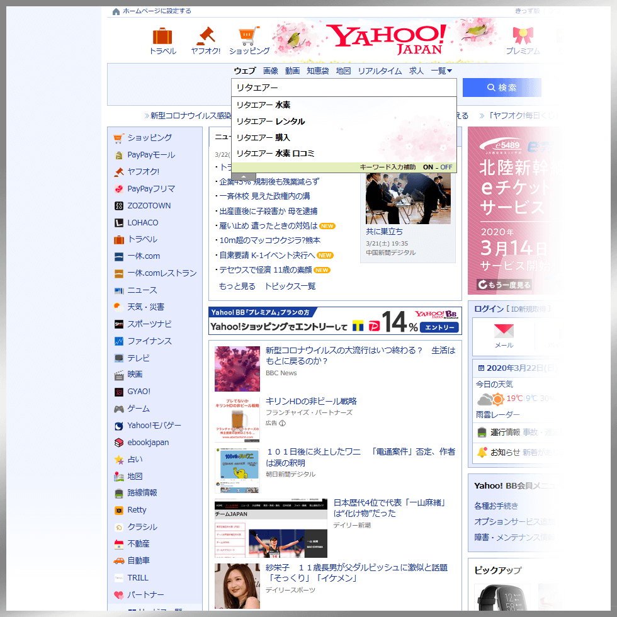Open ゲーム in the sidebar

coord(139,409)
